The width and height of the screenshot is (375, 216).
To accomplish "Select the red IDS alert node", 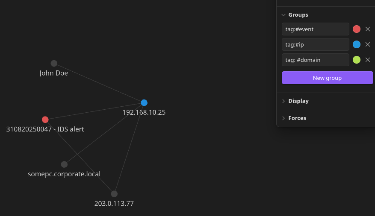I will pos(45,120).
